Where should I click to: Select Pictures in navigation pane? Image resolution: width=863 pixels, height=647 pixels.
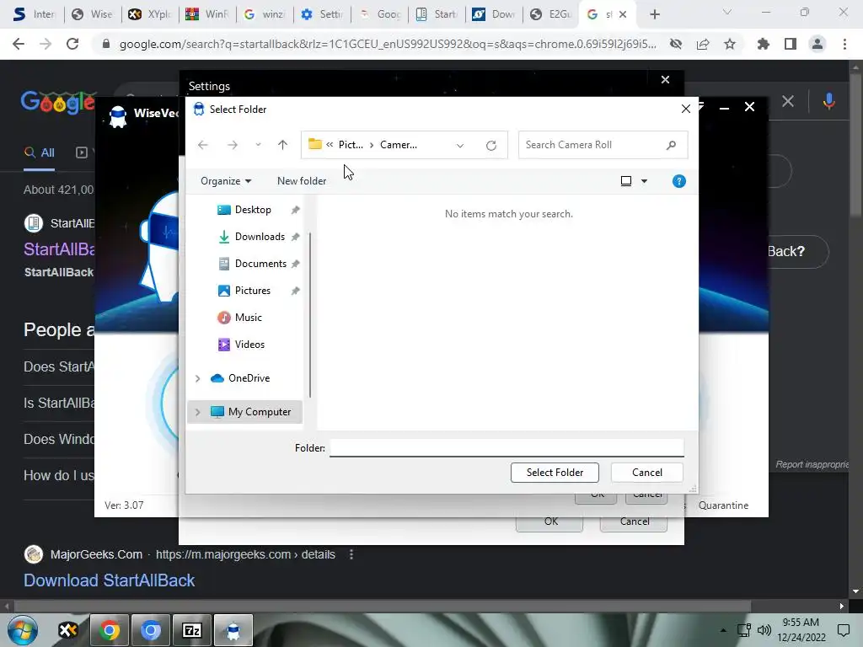click(x=253, y=291)
